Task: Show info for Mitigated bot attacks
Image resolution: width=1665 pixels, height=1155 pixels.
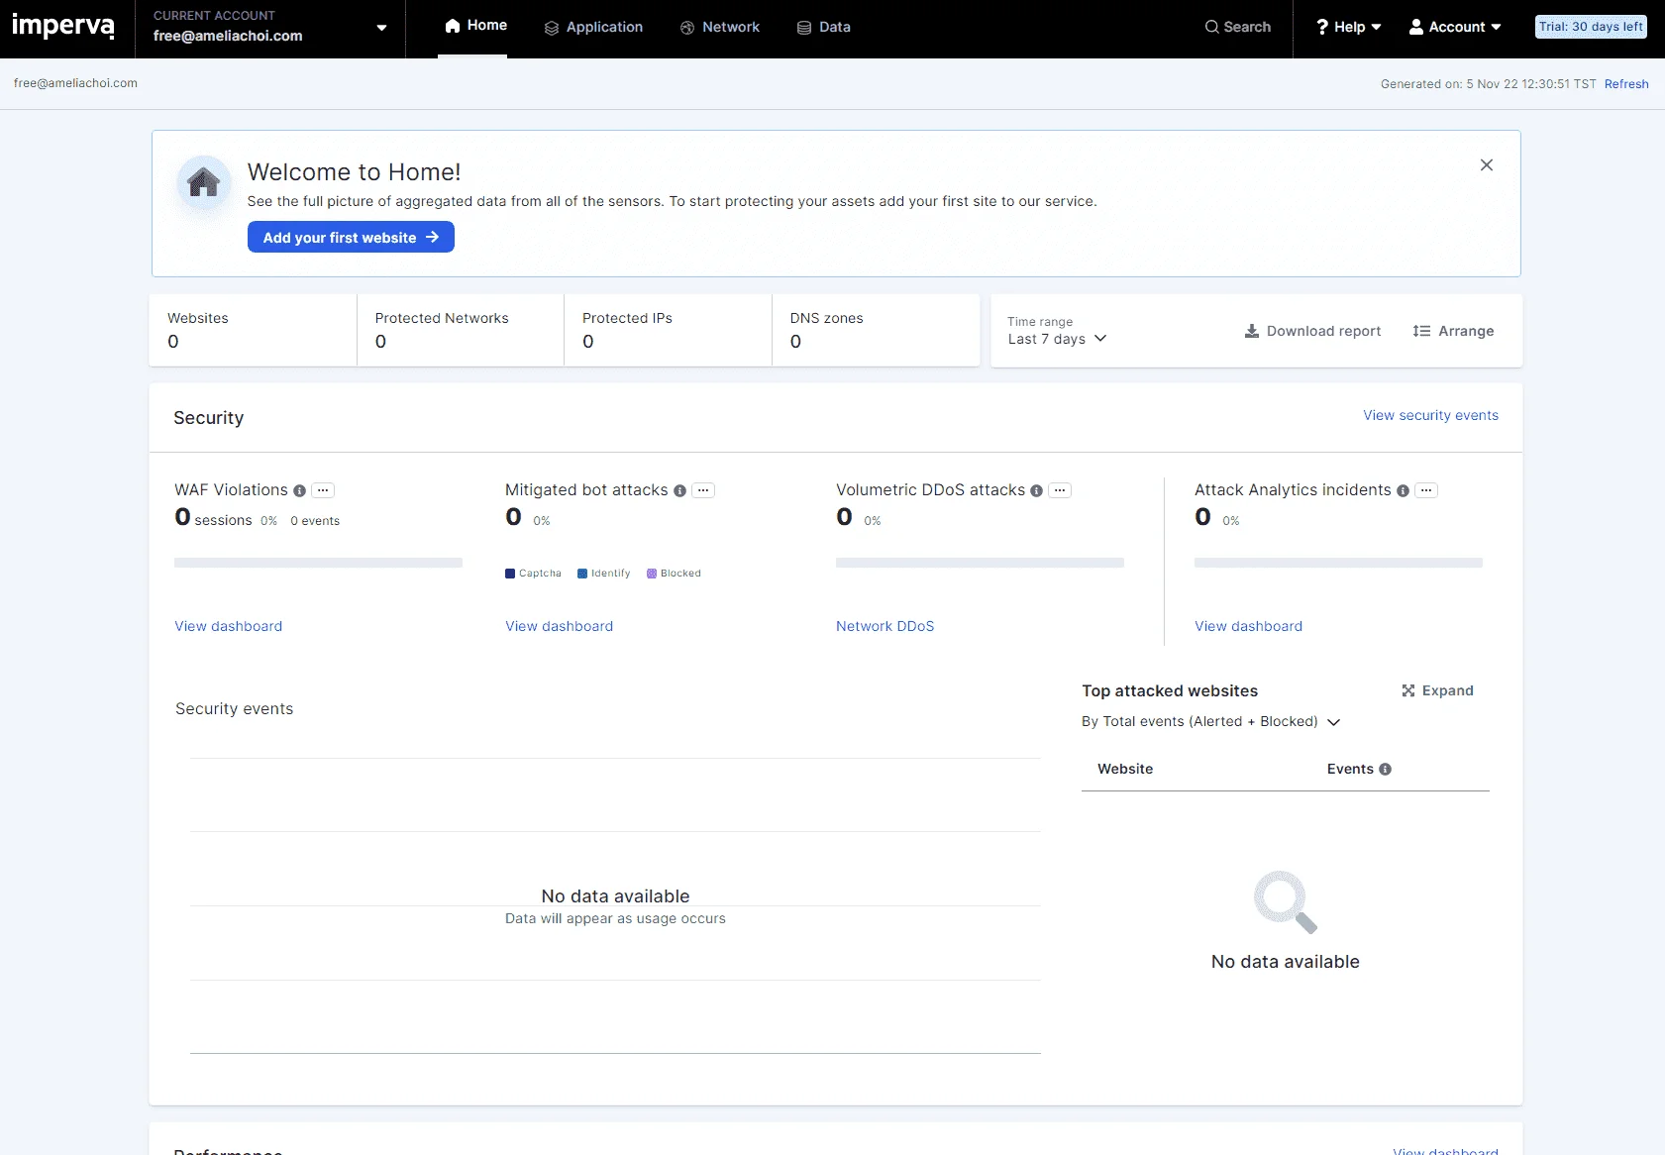Action: [679, 490]
